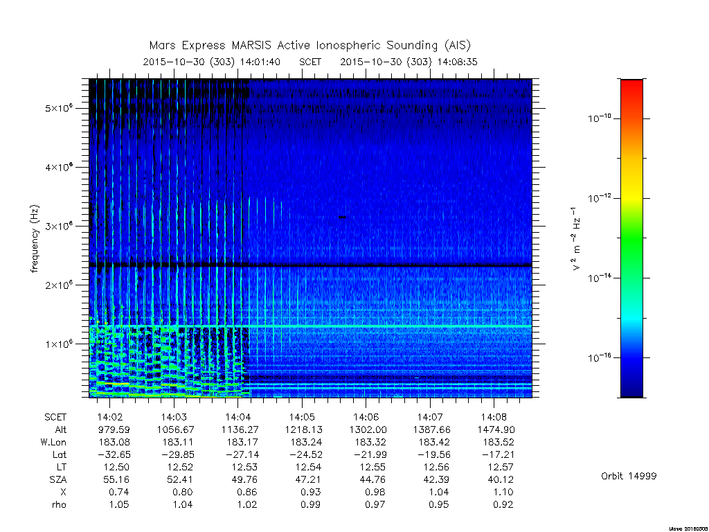Click the small black mark near 3×10⁶ Hz

342,217
